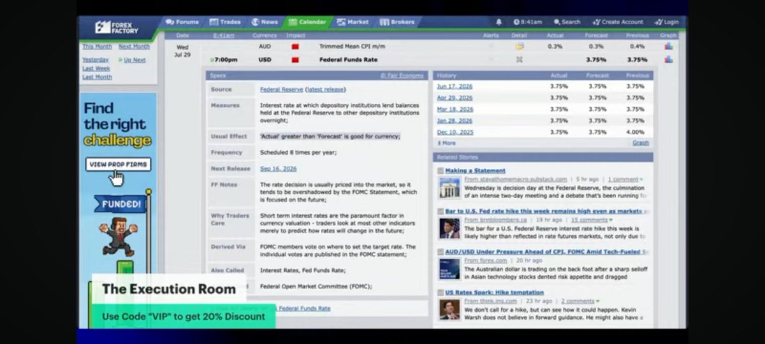This screenshot has height=344, width=765.
Task: Open history entry Apr 29, 2026
Action: coord(455,98)
